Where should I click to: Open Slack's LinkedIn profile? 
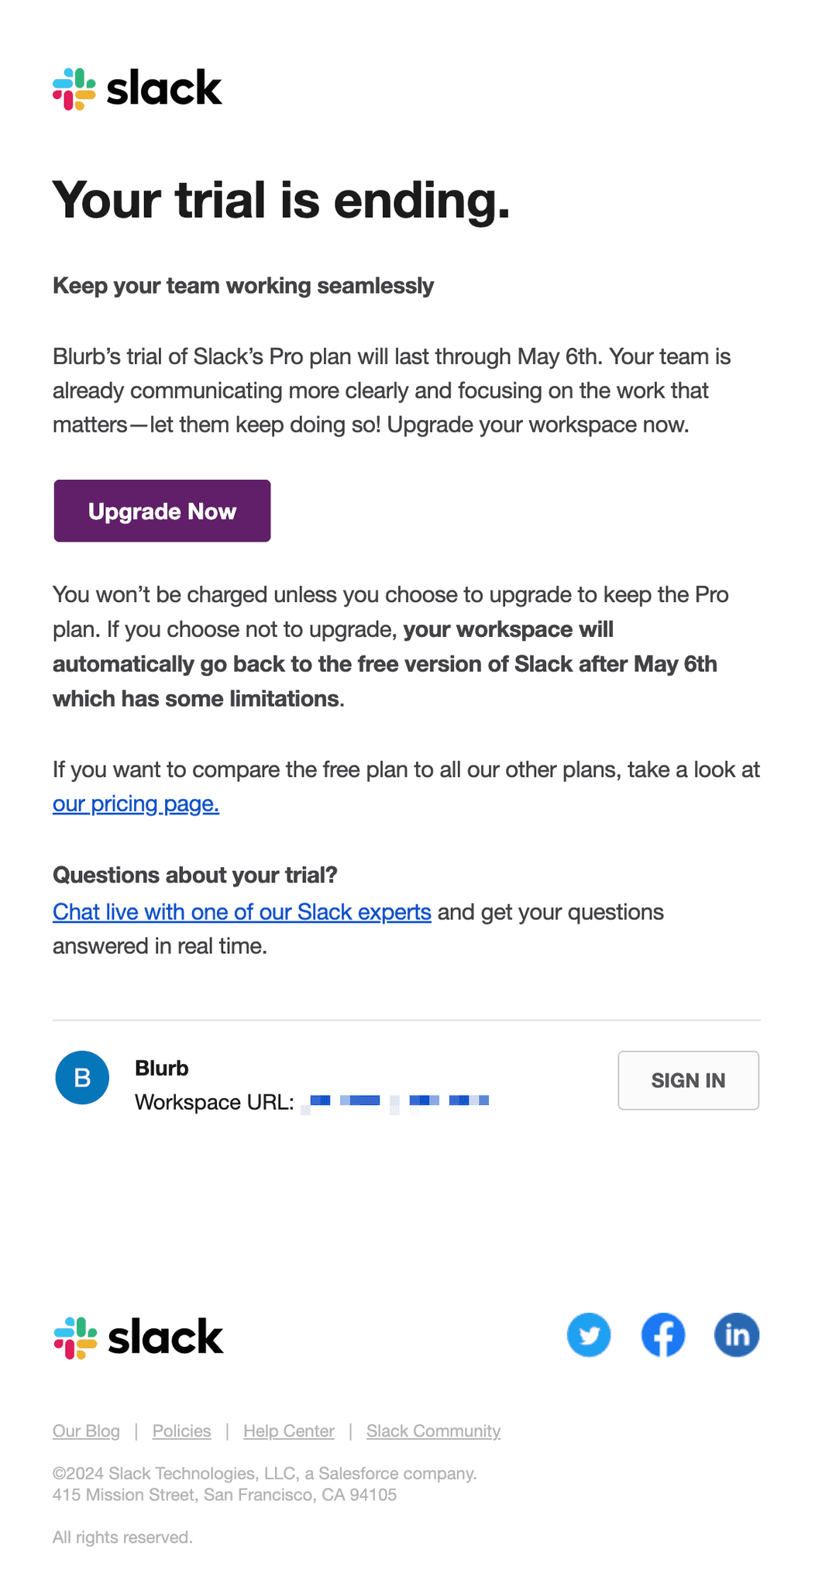tap(737, 1335)
